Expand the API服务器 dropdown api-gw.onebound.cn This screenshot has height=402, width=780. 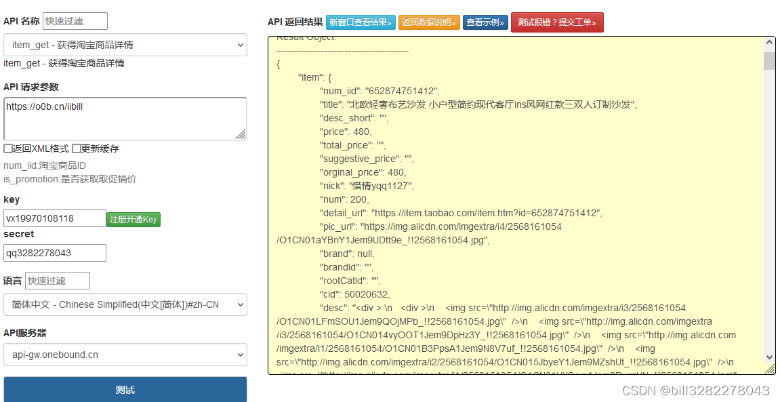125,355
